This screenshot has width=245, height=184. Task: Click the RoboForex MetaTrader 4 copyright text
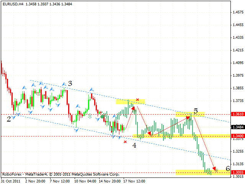[60, 174]
